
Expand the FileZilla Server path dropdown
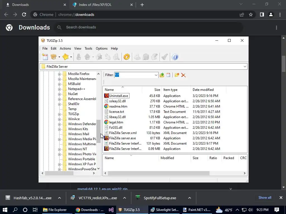(245, 66)
